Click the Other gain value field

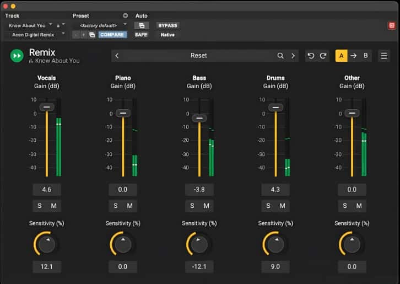(352, 190)
